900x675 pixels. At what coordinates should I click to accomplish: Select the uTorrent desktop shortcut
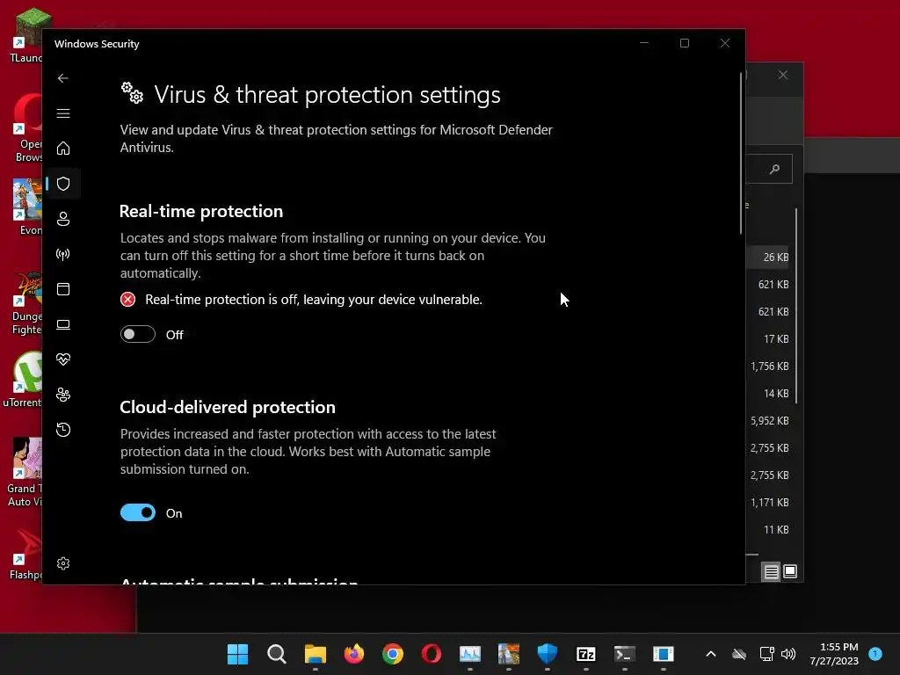click(23, 380)
